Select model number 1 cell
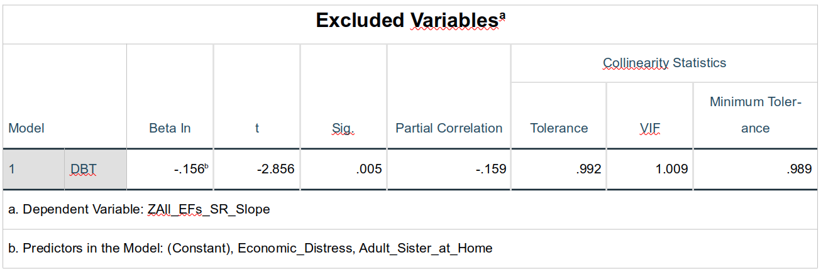Screen dimensions: 821x272 pos(11,169)
